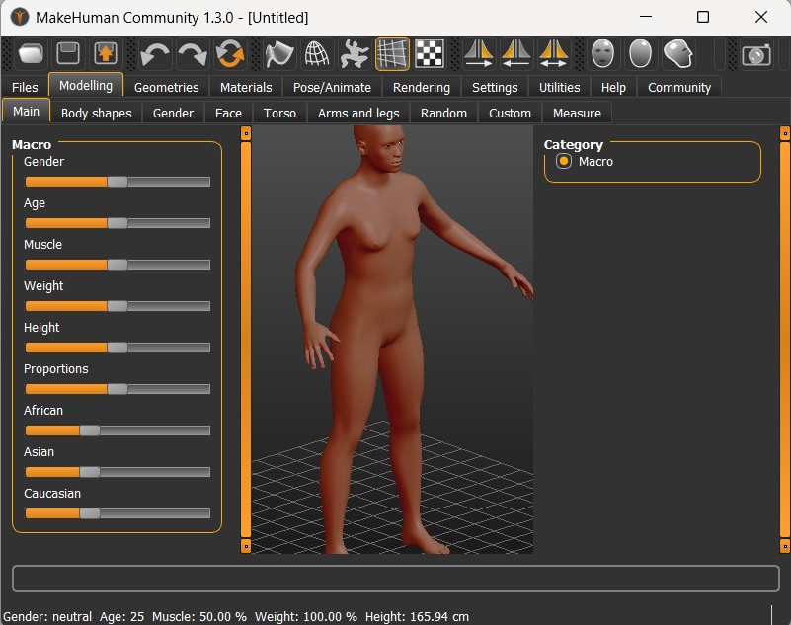Open the Geometries tab
This screenshot has height=625, width=791.
click(166, 87)
